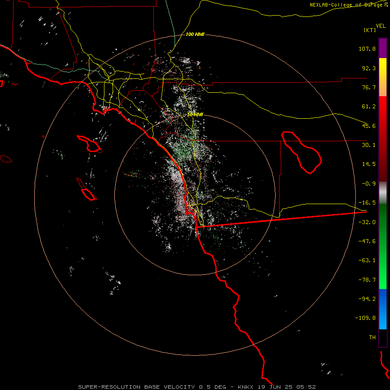Pick the gray segment of the velocity colorbar

[383, 192]
